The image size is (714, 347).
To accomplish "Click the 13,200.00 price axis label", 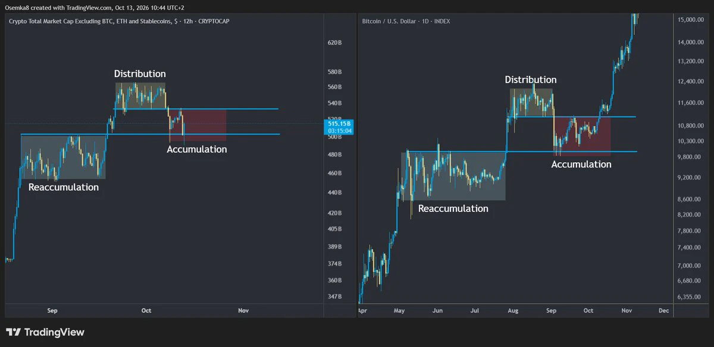I will [x=691, y=61].
